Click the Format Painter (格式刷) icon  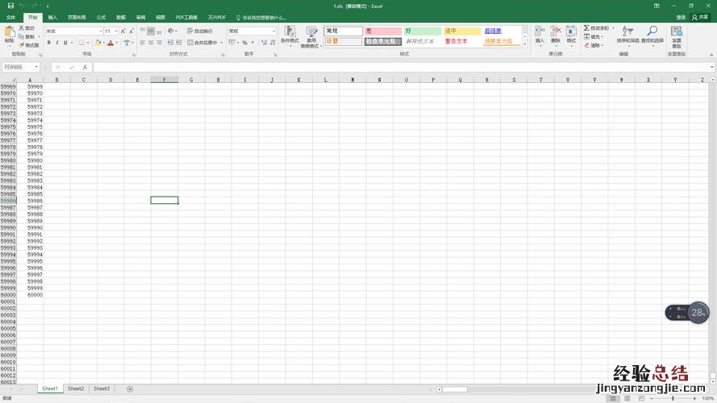[29, 45]
